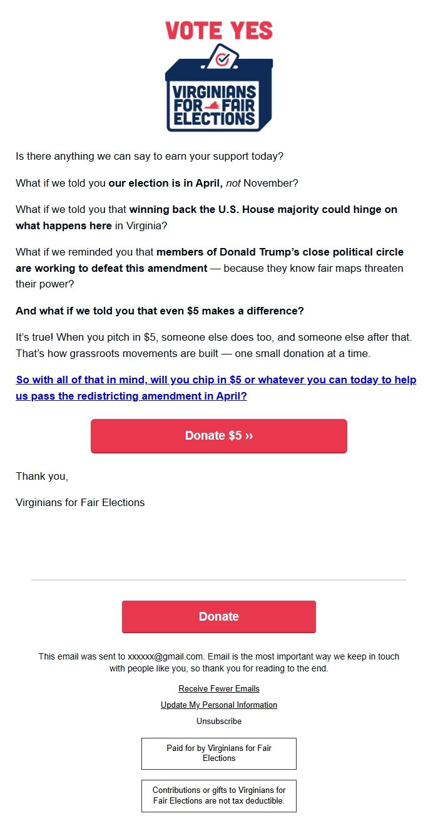438x828 pixels.
Task: Select the Virginians for Fair Elections signature text
Action: click(x=79, y=502)
